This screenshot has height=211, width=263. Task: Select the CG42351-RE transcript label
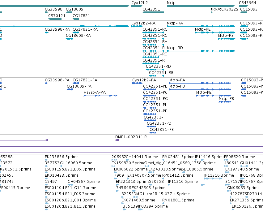coord(155,54)
